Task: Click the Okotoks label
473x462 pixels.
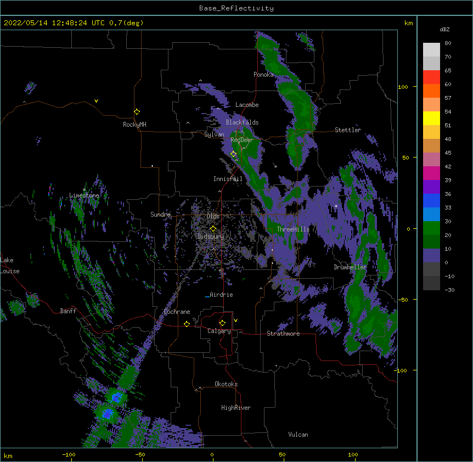Action: coord(226,384)
